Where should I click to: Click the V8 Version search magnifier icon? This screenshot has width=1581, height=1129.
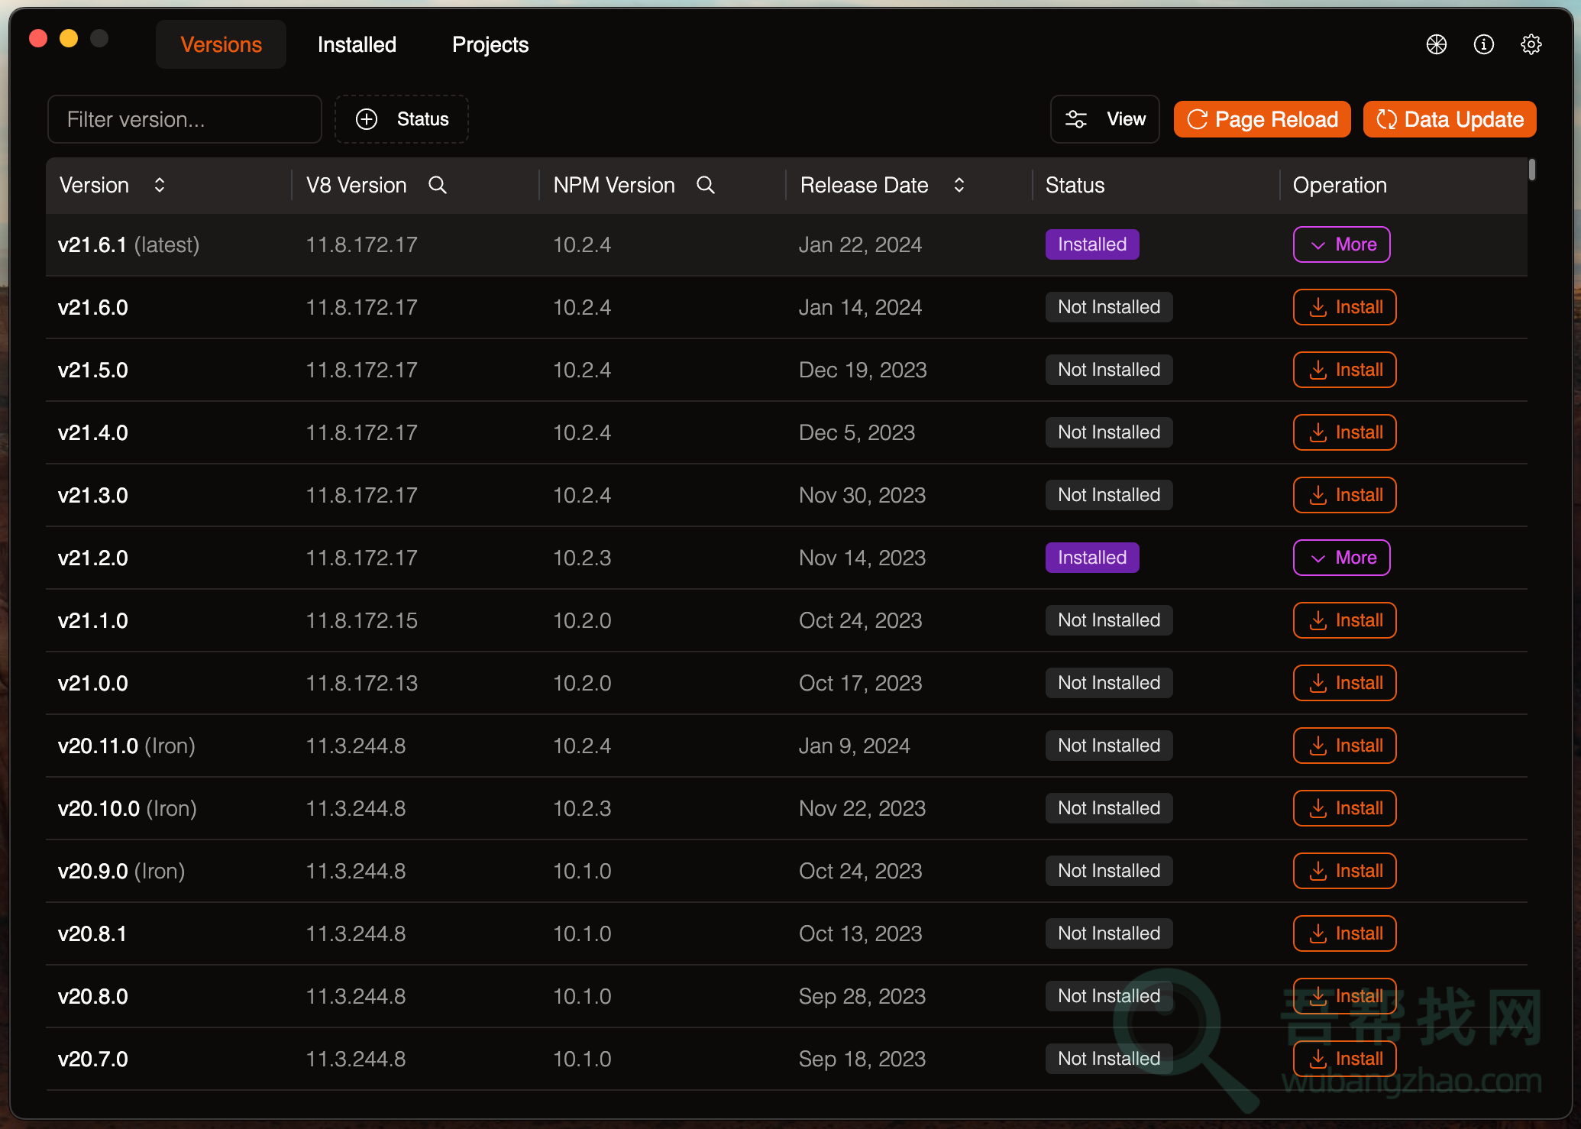coord(438,185)
